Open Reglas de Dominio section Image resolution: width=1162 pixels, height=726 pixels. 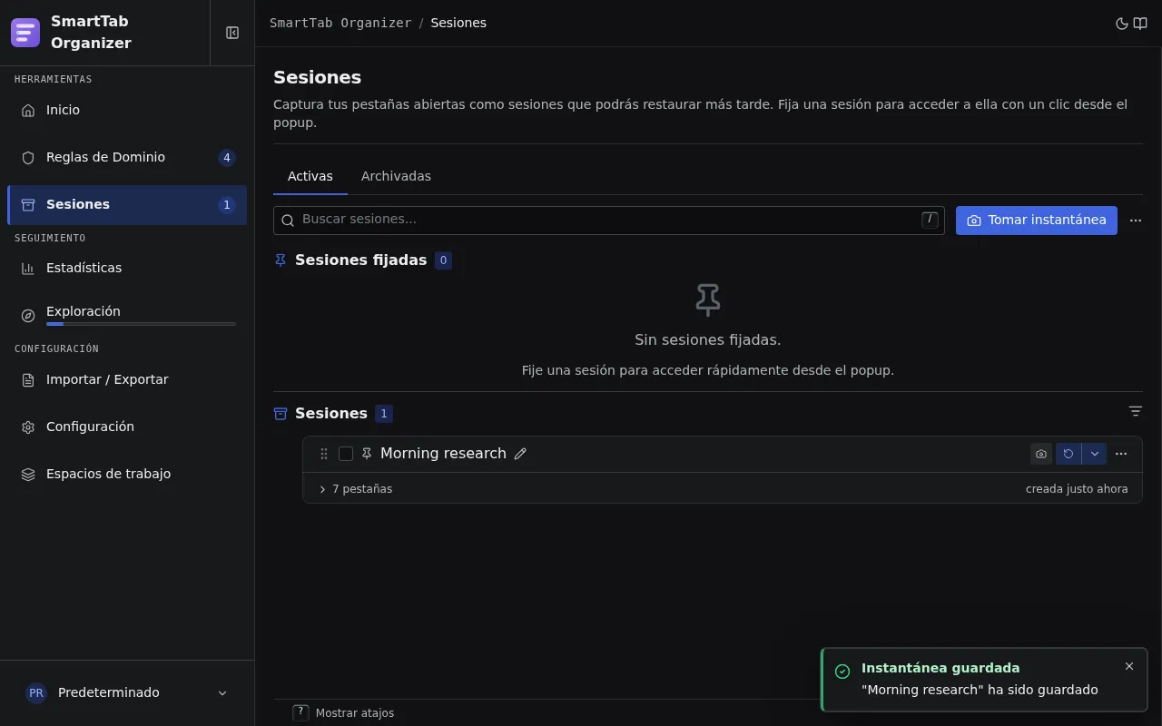(127, 157)
